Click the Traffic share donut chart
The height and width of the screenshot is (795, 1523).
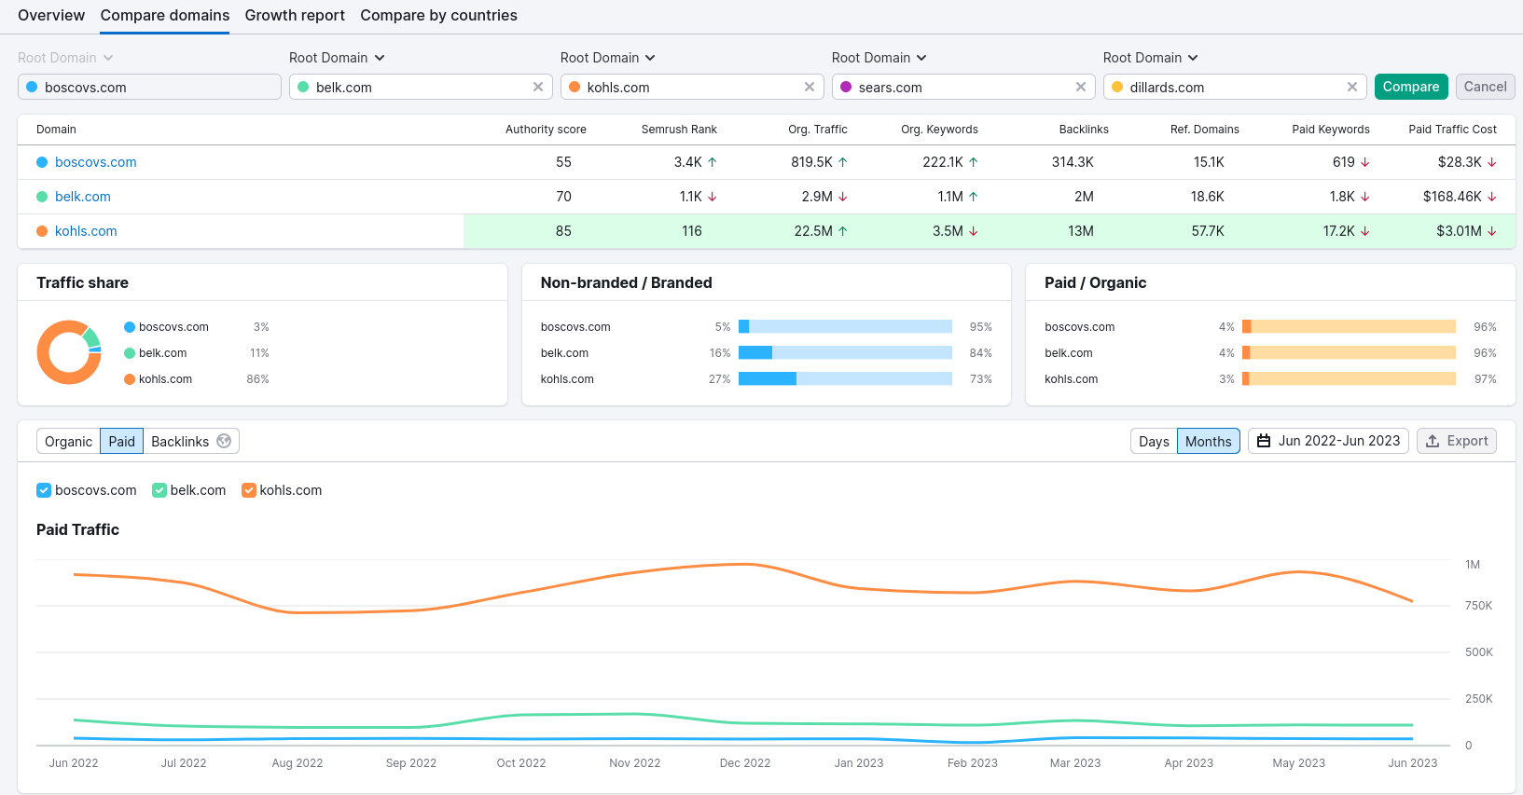(69, 352)
